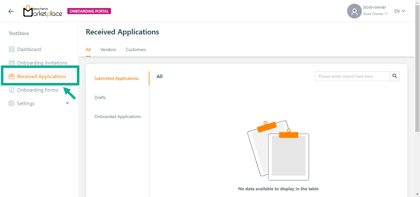Open the Drafts section

[x=100, y=97]
